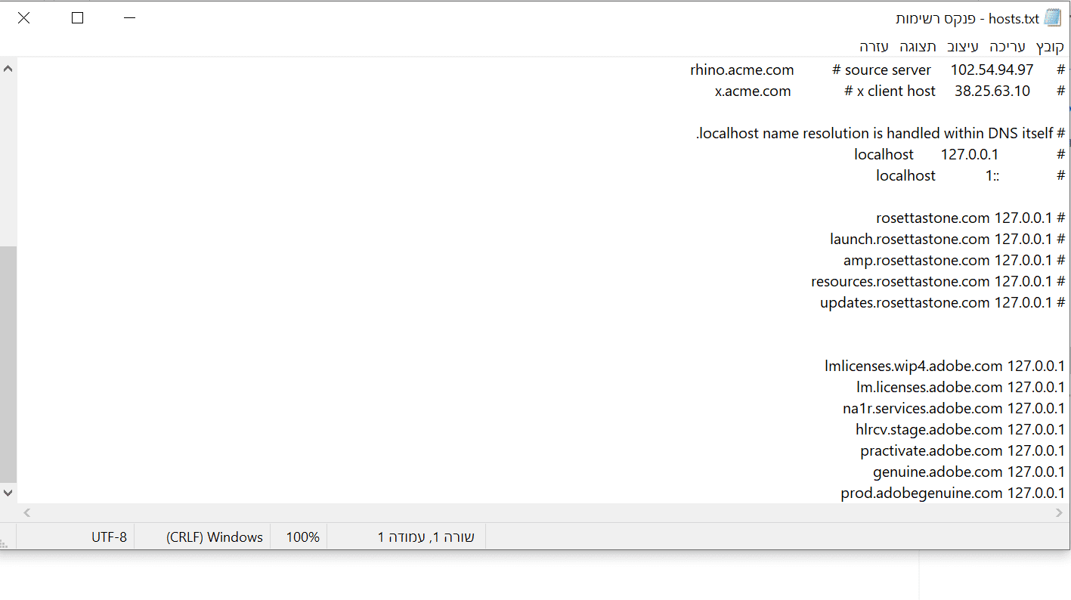Click the lmlicenses.wip4.adobe.com line
The image size is (1071, 600).
(x=945, y=366)
